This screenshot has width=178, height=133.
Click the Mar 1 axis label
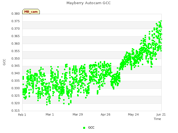tap(50, 114)
